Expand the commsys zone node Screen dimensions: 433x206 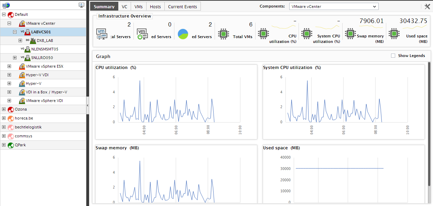click(4, 136)
